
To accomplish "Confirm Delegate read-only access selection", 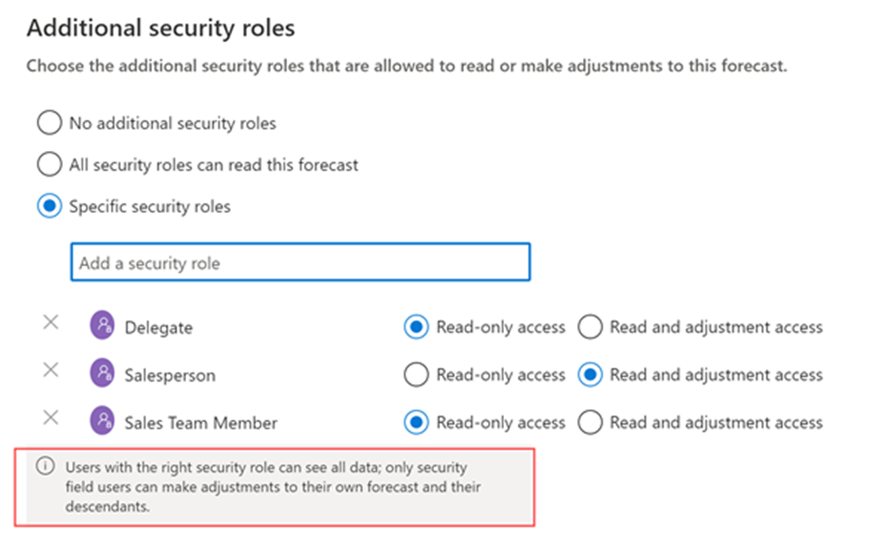I will coord(417,326).
